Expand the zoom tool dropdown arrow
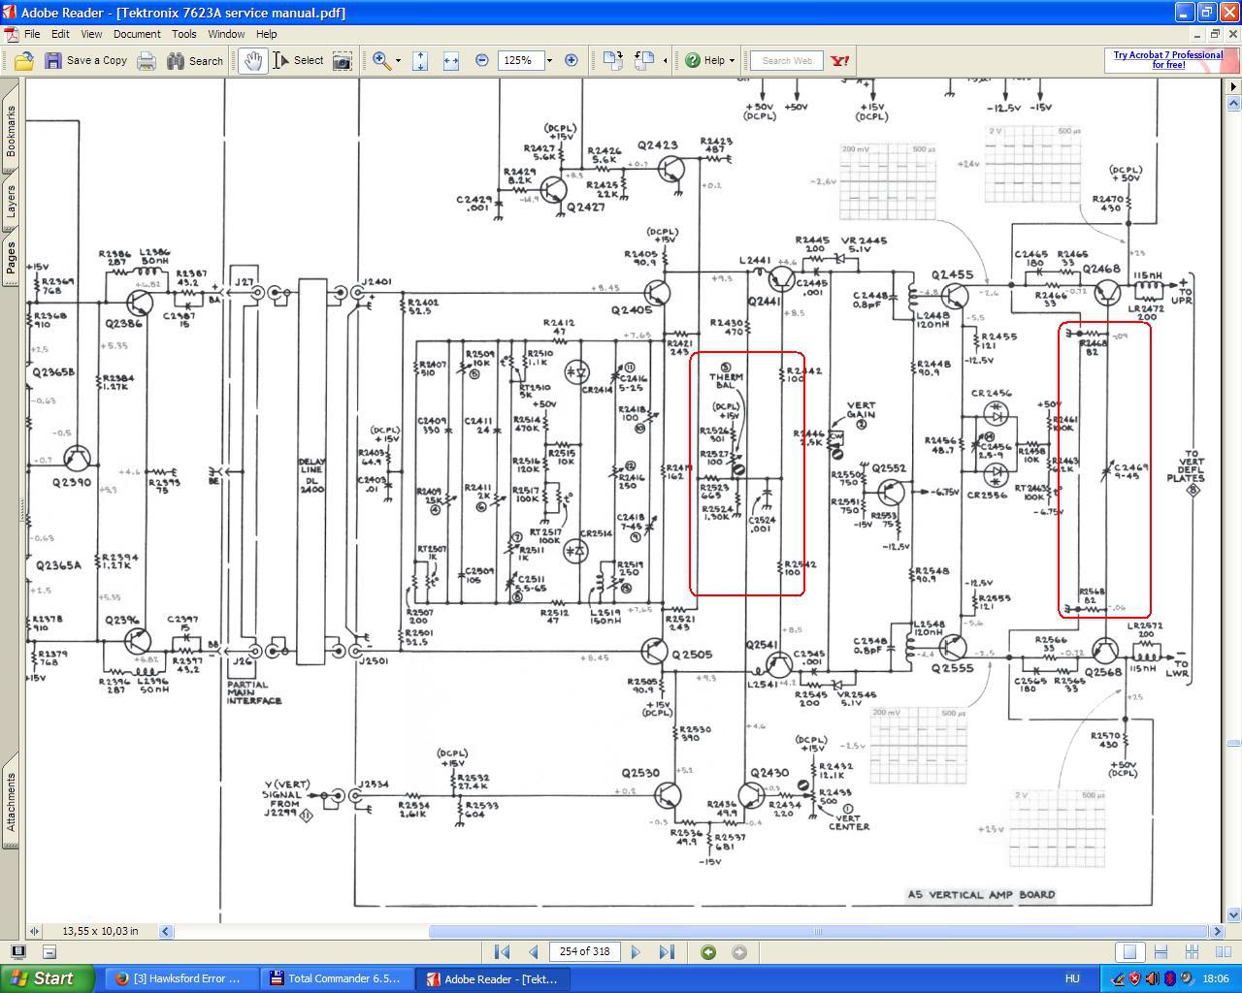The width and height of the screenshot is (1242, 993). point(398,61)
